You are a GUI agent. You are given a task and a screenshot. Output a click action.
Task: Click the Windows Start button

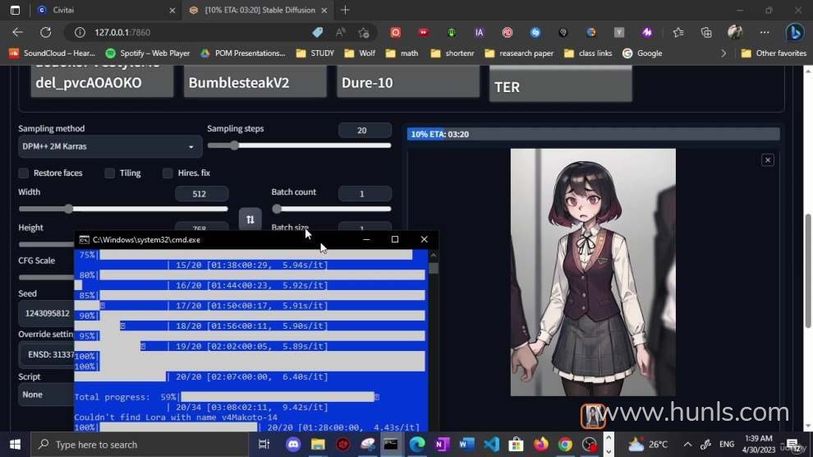pyautogui.click(x=15, y=445)
